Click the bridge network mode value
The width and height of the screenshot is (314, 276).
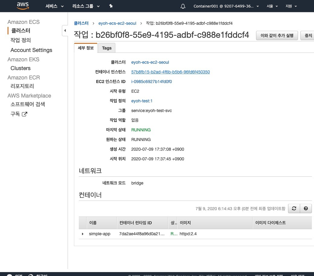click(x=137, y=183)
